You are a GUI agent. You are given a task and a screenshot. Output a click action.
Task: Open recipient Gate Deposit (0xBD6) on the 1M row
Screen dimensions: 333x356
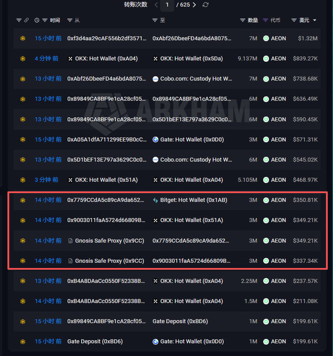click(180, 321)
